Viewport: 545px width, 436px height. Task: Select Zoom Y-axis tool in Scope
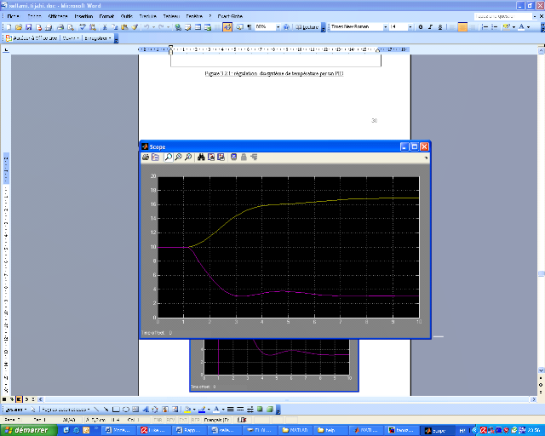(x=187, y=158)
